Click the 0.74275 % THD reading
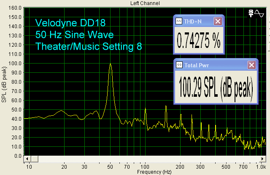 click(198, 41)
